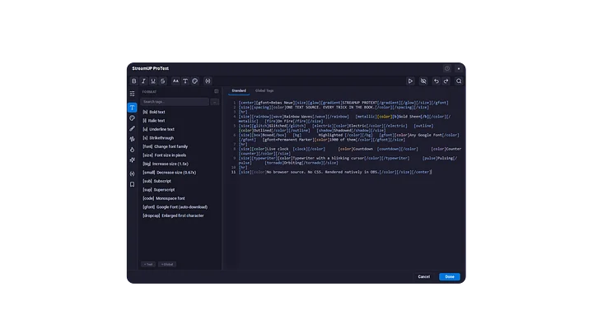The width and height of the screenshot is (593, 333).
Task: Select the all-tags list sidebar icon
Action: [x=132, y=94]
